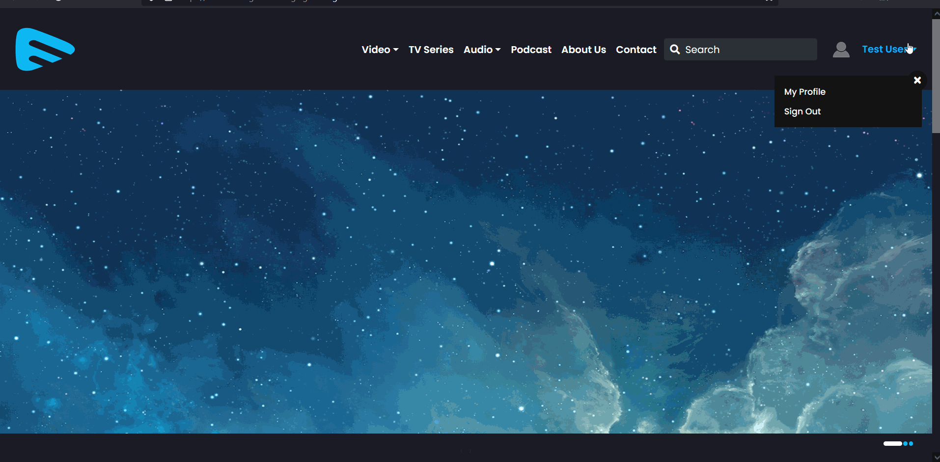Click the scrollbar down arrow
The height and width of the screenshot is (462, 940).
click(x=936, y=457)
